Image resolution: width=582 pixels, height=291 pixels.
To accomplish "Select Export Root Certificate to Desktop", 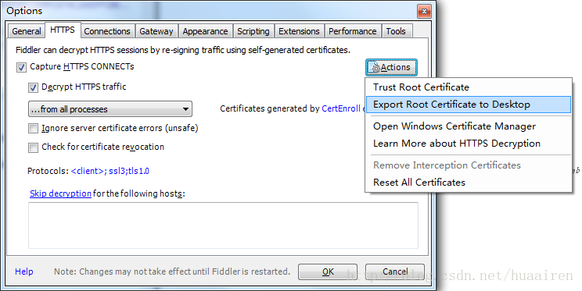I will coord(469,105).
